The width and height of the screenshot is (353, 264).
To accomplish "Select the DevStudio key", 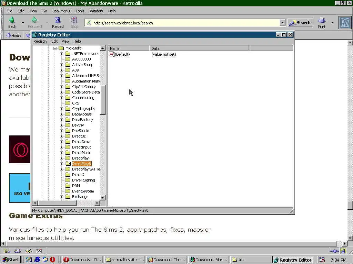I will [x=80, y=131].
